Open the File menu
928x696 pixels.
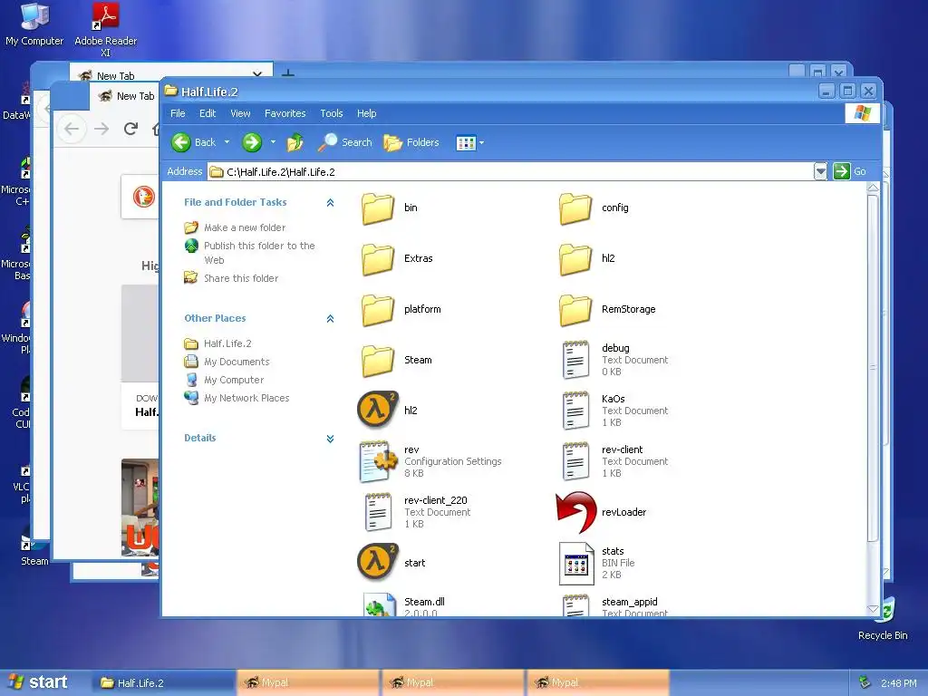click(x=178, y=113)
